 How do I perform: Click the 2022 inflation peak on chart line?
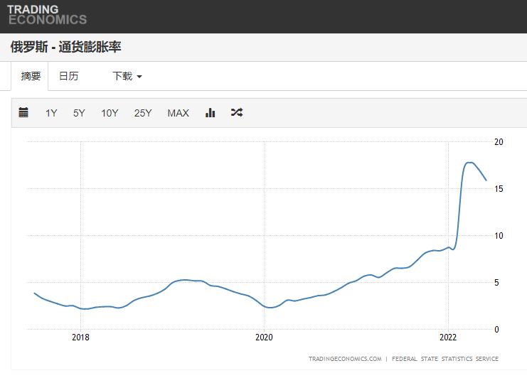pyautogui.click(x=469, y=163)
